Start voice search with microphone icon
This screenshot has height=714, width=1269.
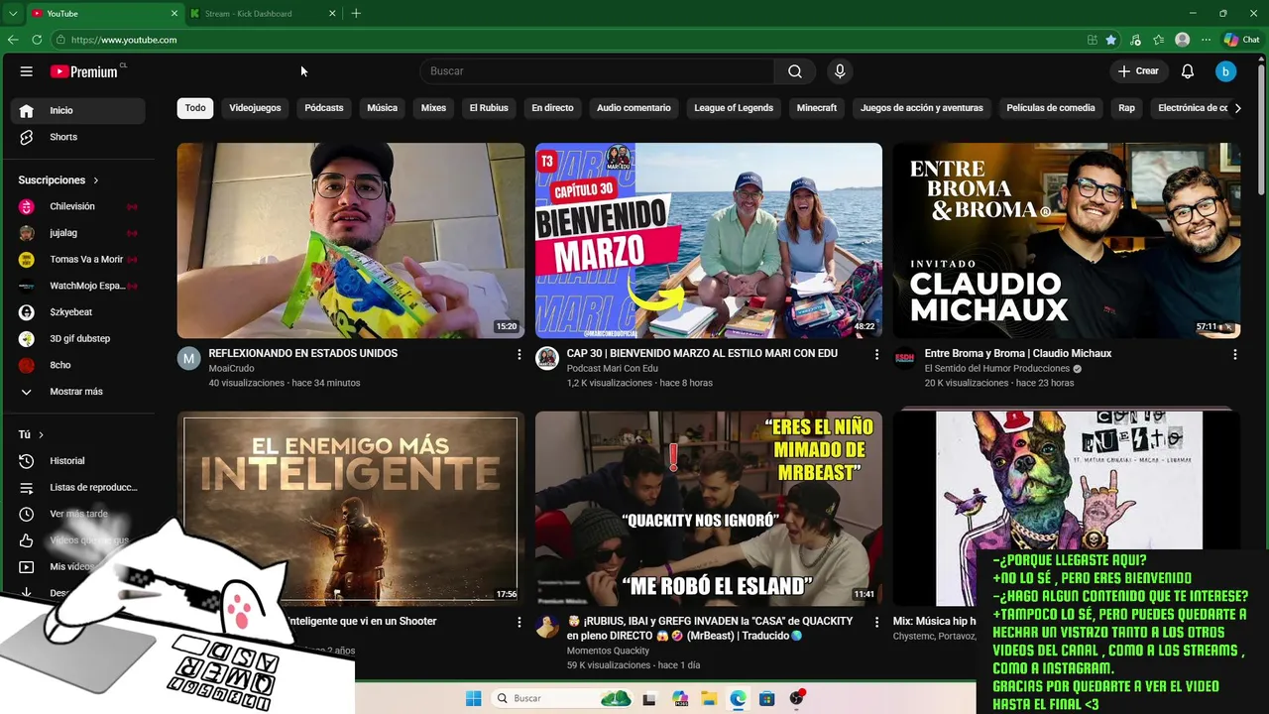(840, 71)
